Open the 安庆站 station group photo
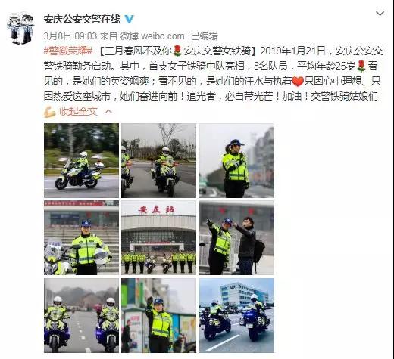The image size is (394, 359). (158, 237)
